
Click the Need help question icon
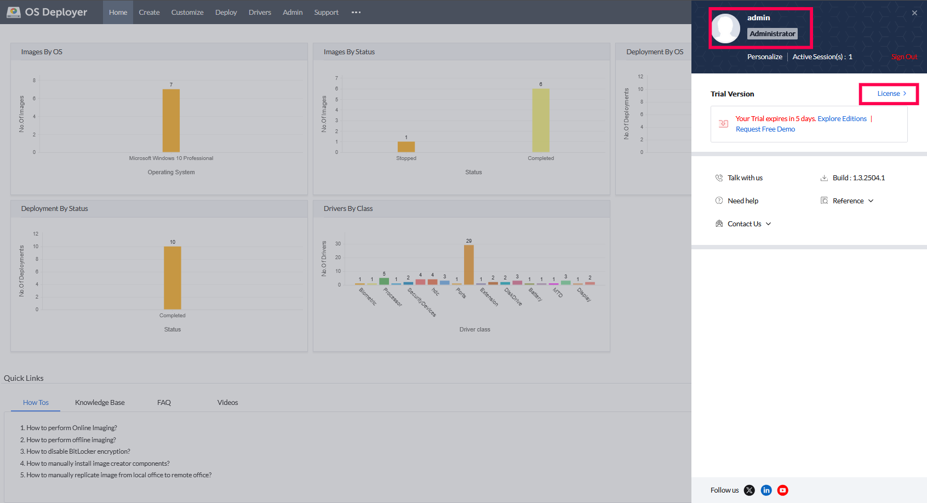(x=719, y=201)
